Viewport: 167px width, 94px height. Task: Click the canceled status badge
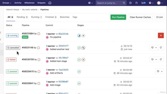[13, 48]
